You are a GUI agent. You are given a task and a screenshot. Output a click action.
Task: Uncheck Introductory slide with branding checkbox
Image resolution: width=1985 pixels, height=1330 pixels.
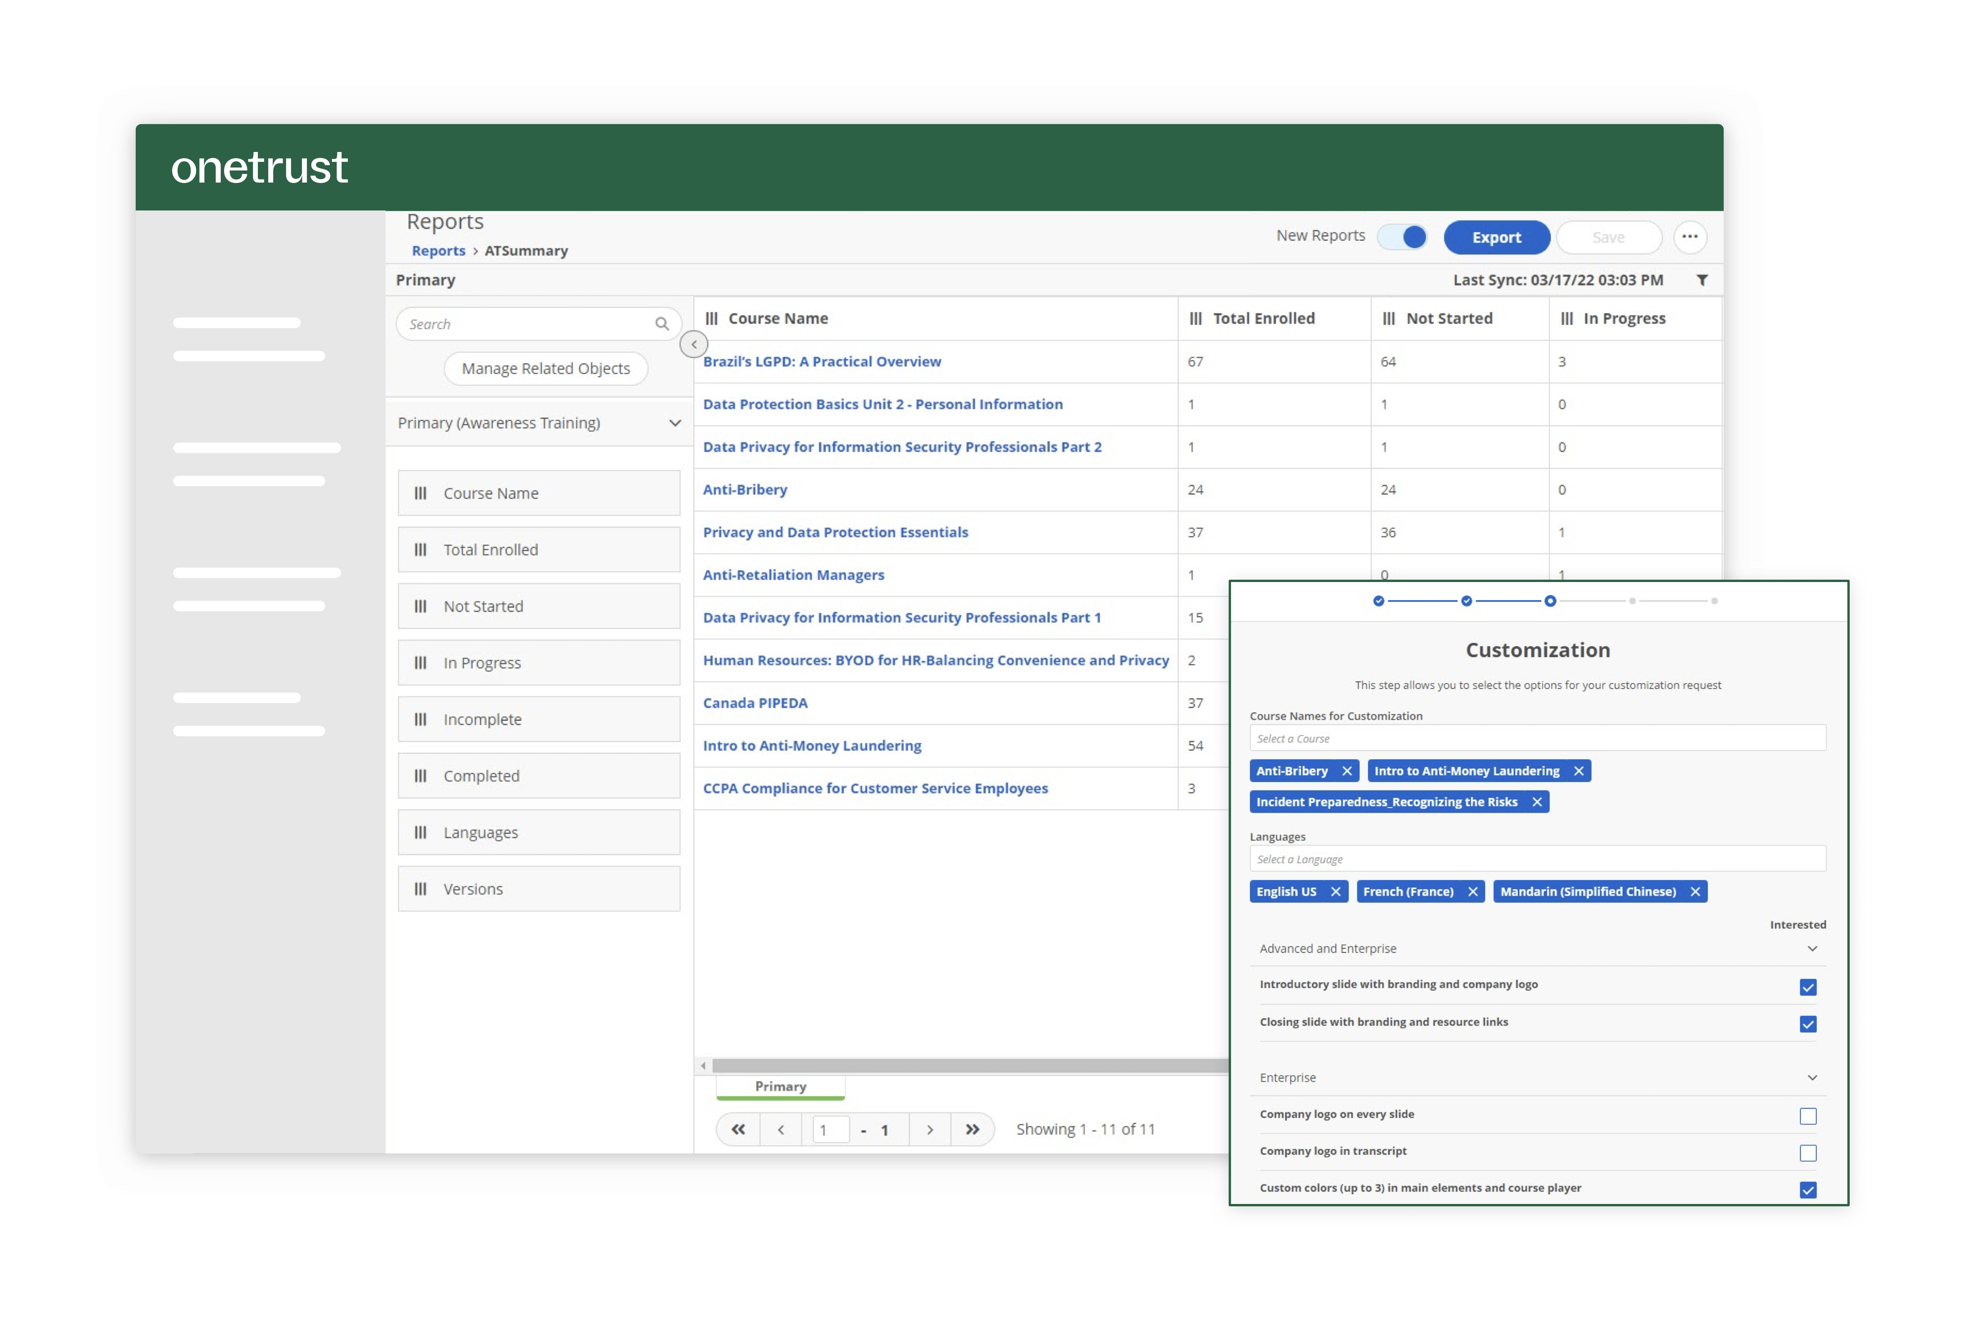click(x=1808, y=986)
